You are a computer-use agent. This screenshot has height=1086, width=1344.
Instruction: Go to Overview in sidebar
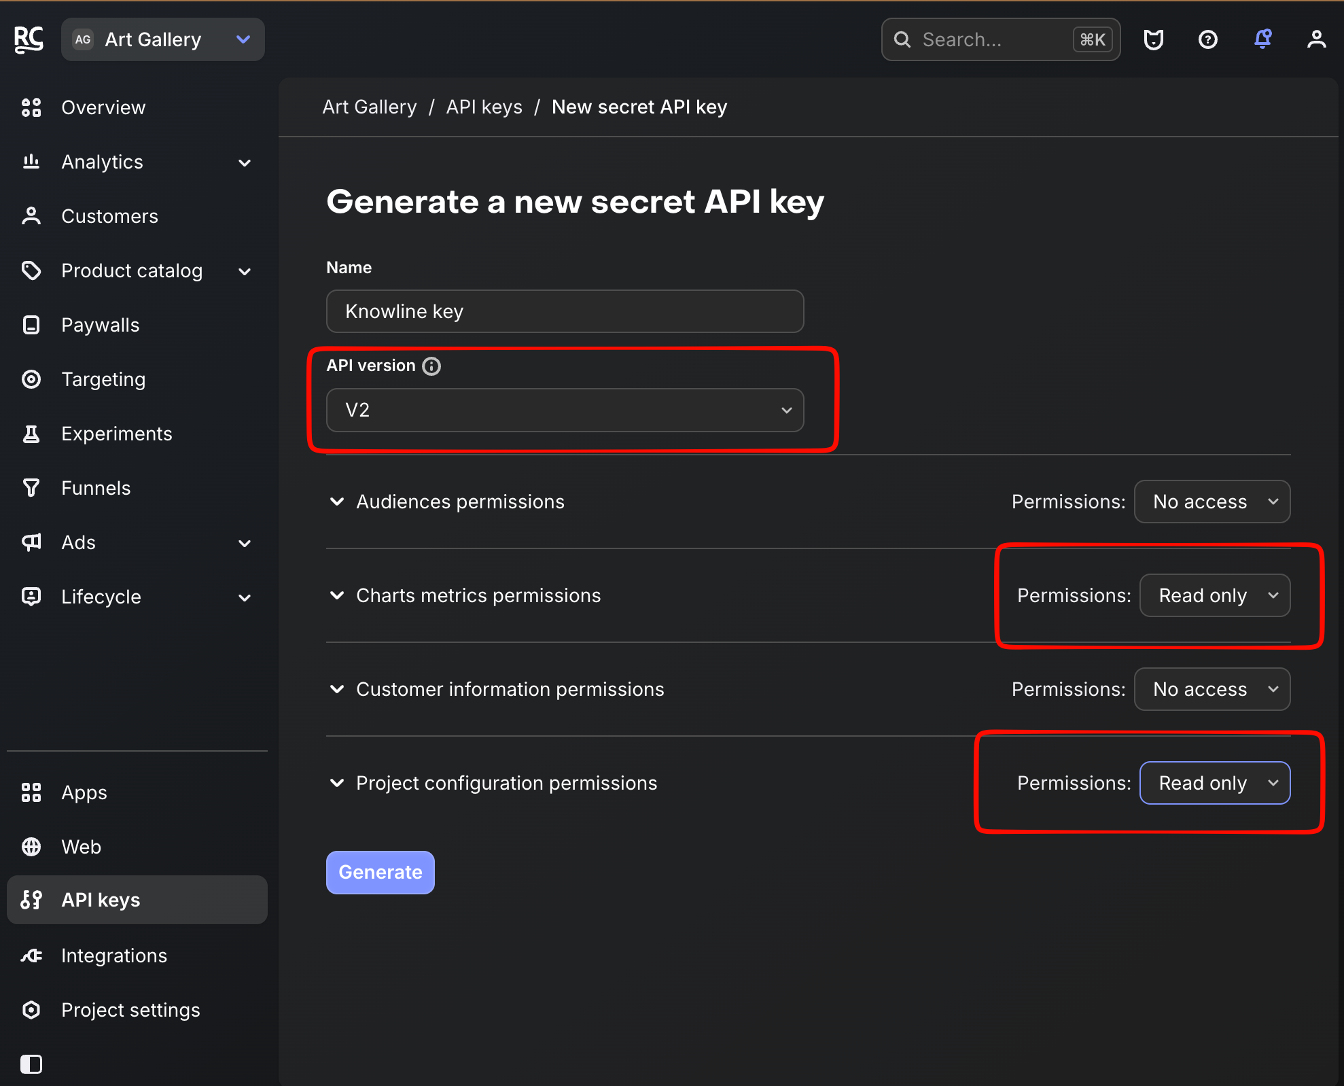(x=137, y=107)
